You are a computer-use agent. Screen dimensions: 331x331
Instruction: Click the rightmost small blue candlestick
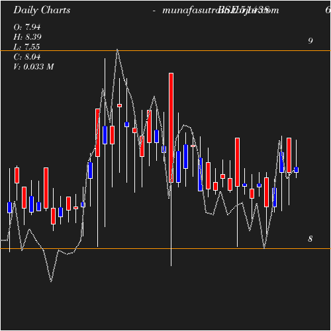[x=297, y=169]
